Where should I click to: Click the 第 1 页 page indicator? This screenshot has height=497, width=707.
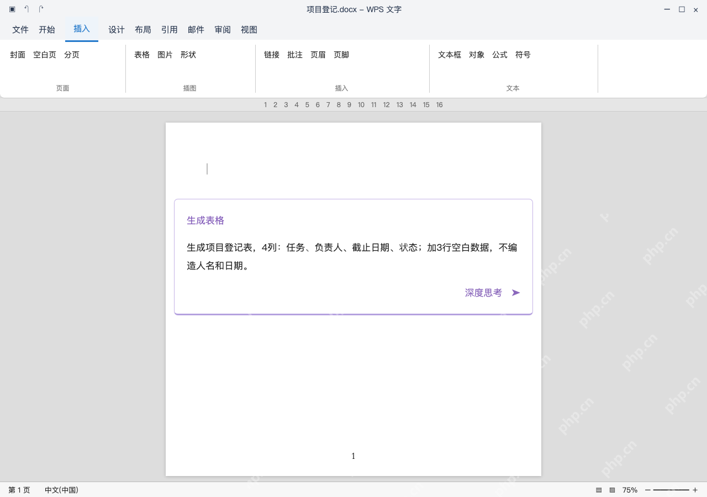tap(19, 490)
